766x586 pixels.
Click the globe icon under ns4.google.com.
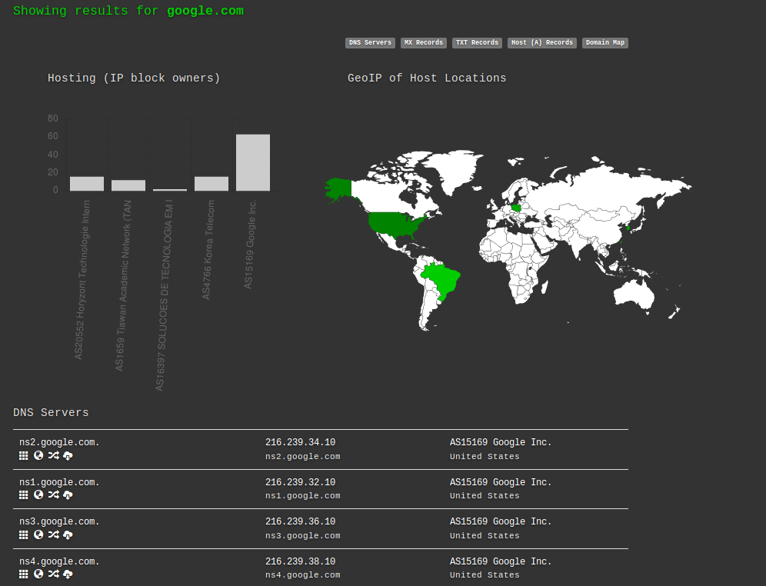point(38,574)
